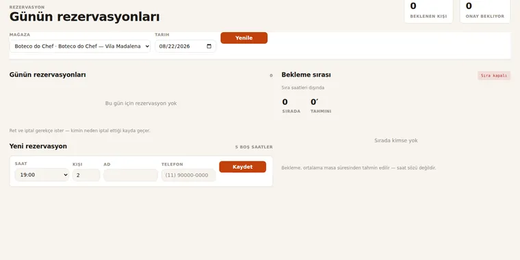This screenshot has height=260, width=520.
Task: Click the '5 boş saatler' label
Action: (254, 147)
